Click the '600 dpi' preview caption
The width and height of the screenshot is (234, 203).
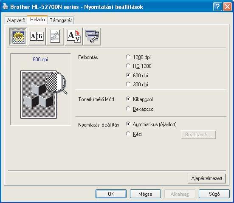coord(40,59)
